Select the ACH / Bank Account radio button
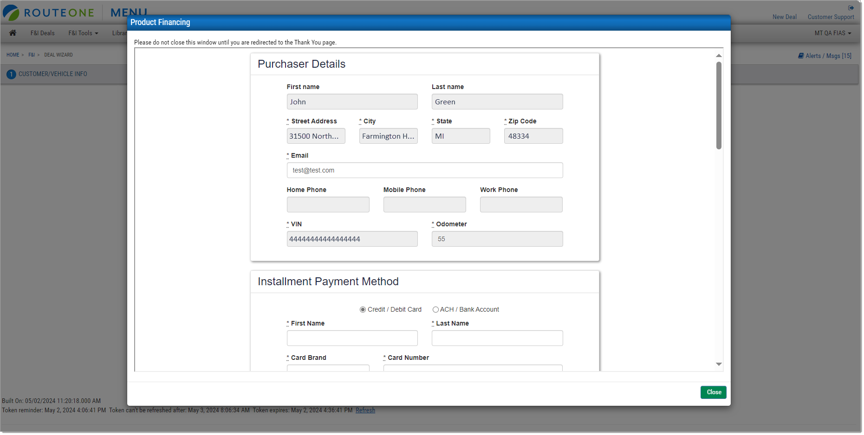This screenshot has width=864, height=435. click(x=435, y=310)
